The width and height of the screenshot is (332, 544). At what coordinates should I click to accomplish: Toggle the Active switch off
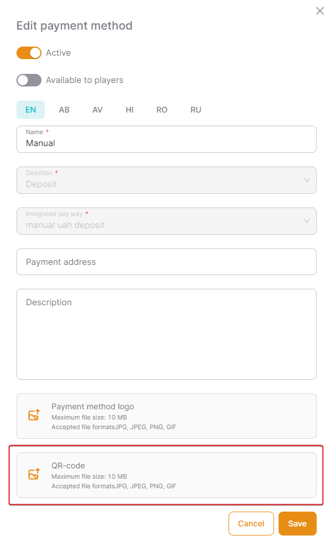[29, 53]
